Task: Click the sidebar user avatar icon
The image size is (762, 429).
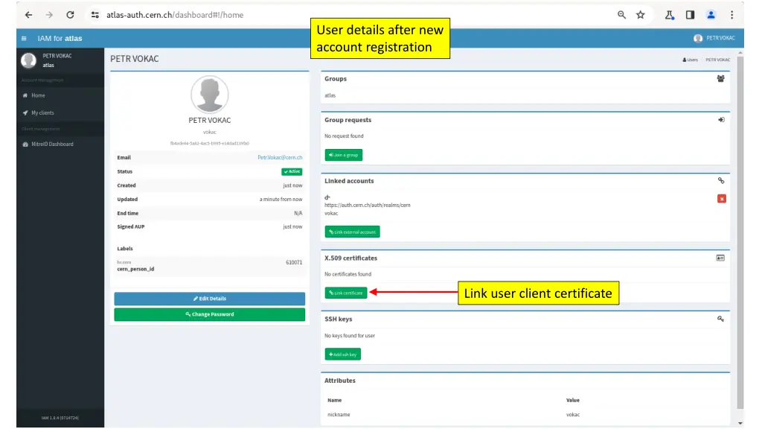Action: click(29, 60)
